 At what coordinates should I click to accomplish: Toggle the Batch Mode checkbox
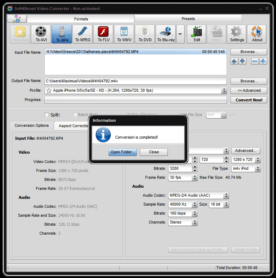75,115
